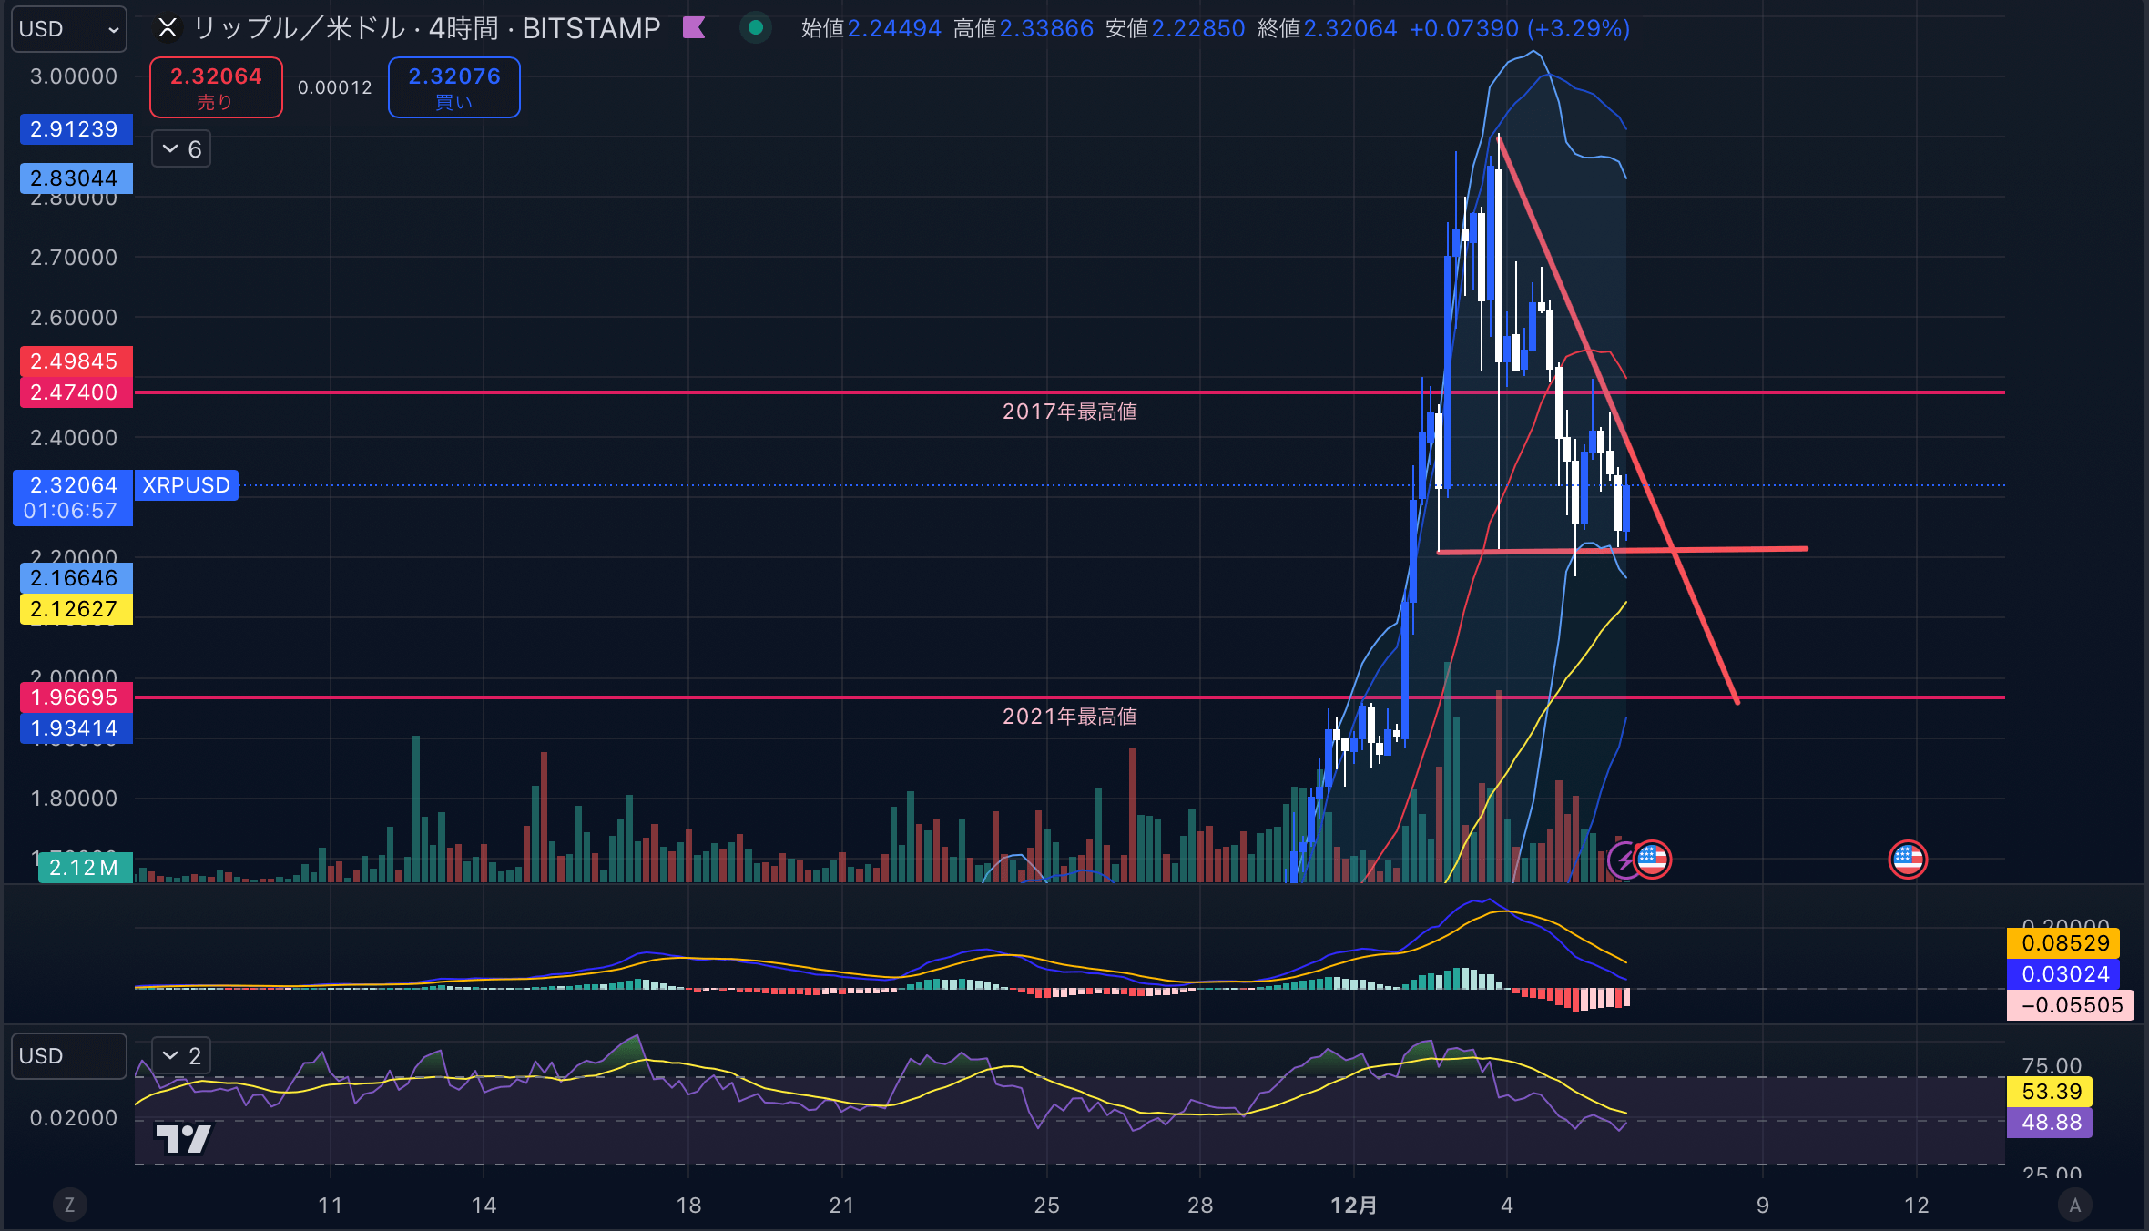The height and width of the screenshot is (1231, 2149).
Task: Click the blue 0.03024 MACD value label
Action: tap(2065, 974)
